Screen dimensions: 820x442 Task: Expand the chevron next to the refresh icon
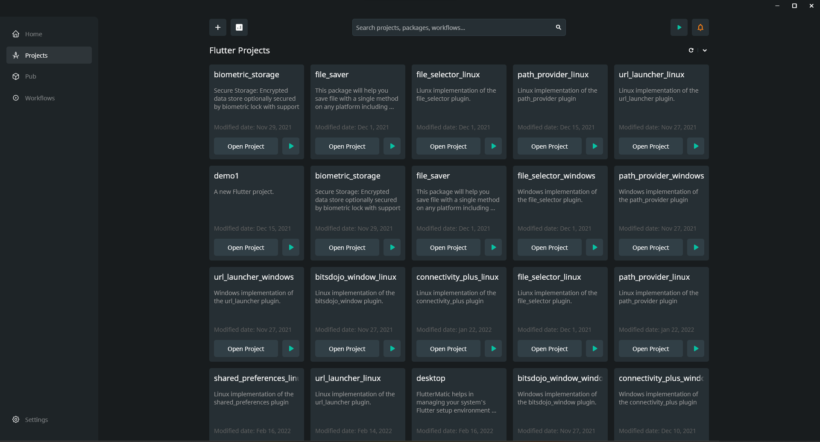coord(705,50)
